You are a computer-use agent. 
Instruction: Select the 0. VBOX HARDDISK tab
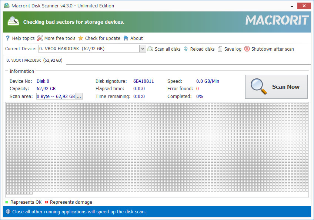[x=34, y=60]
